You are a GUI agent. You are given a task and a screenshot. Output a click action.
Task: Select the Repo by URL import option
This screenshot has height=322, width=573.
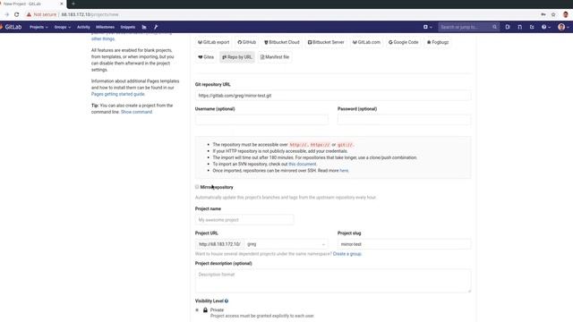(x=237, y=57)
